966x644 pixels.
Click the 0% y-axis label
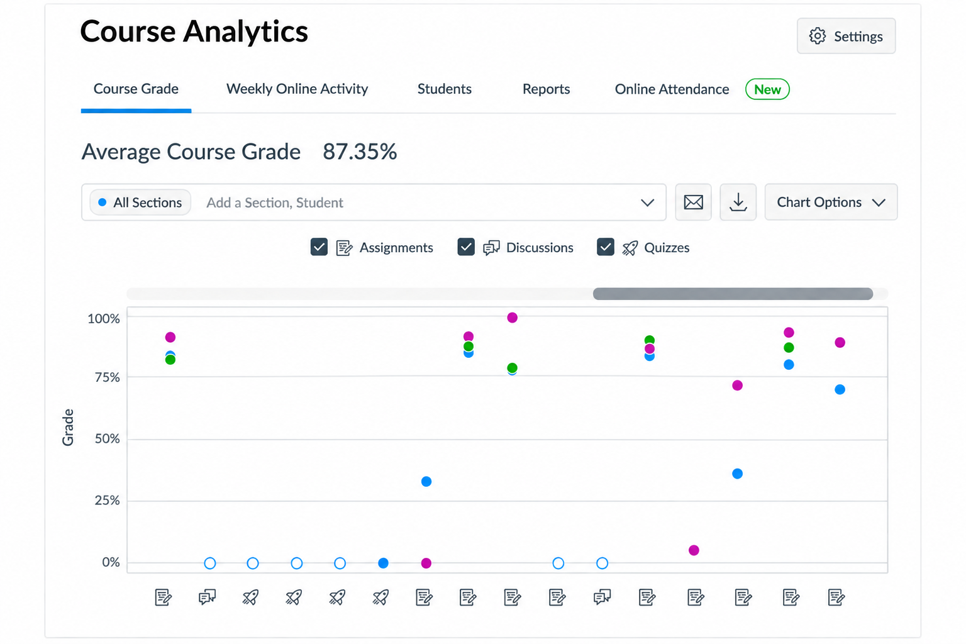click(111, 562)
